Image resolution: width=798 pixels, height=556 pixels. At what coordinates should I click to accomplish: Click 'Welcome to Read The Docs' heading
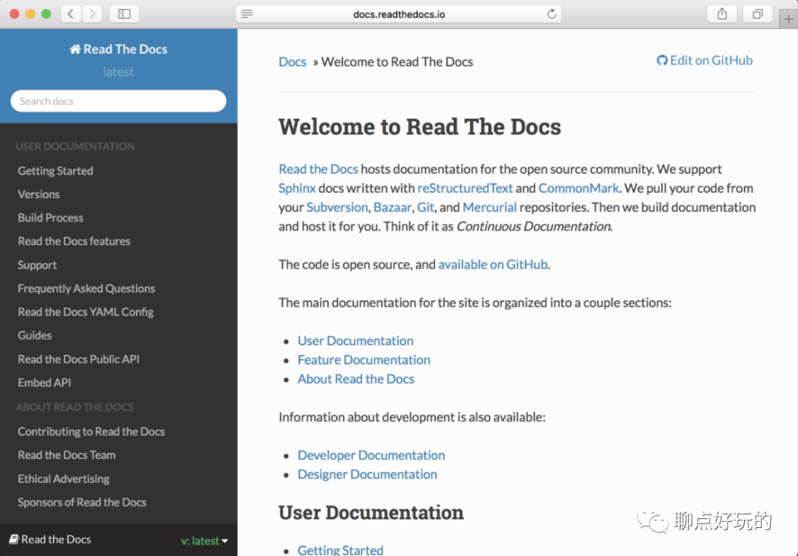pyautogui.click(x=420, y=126)
